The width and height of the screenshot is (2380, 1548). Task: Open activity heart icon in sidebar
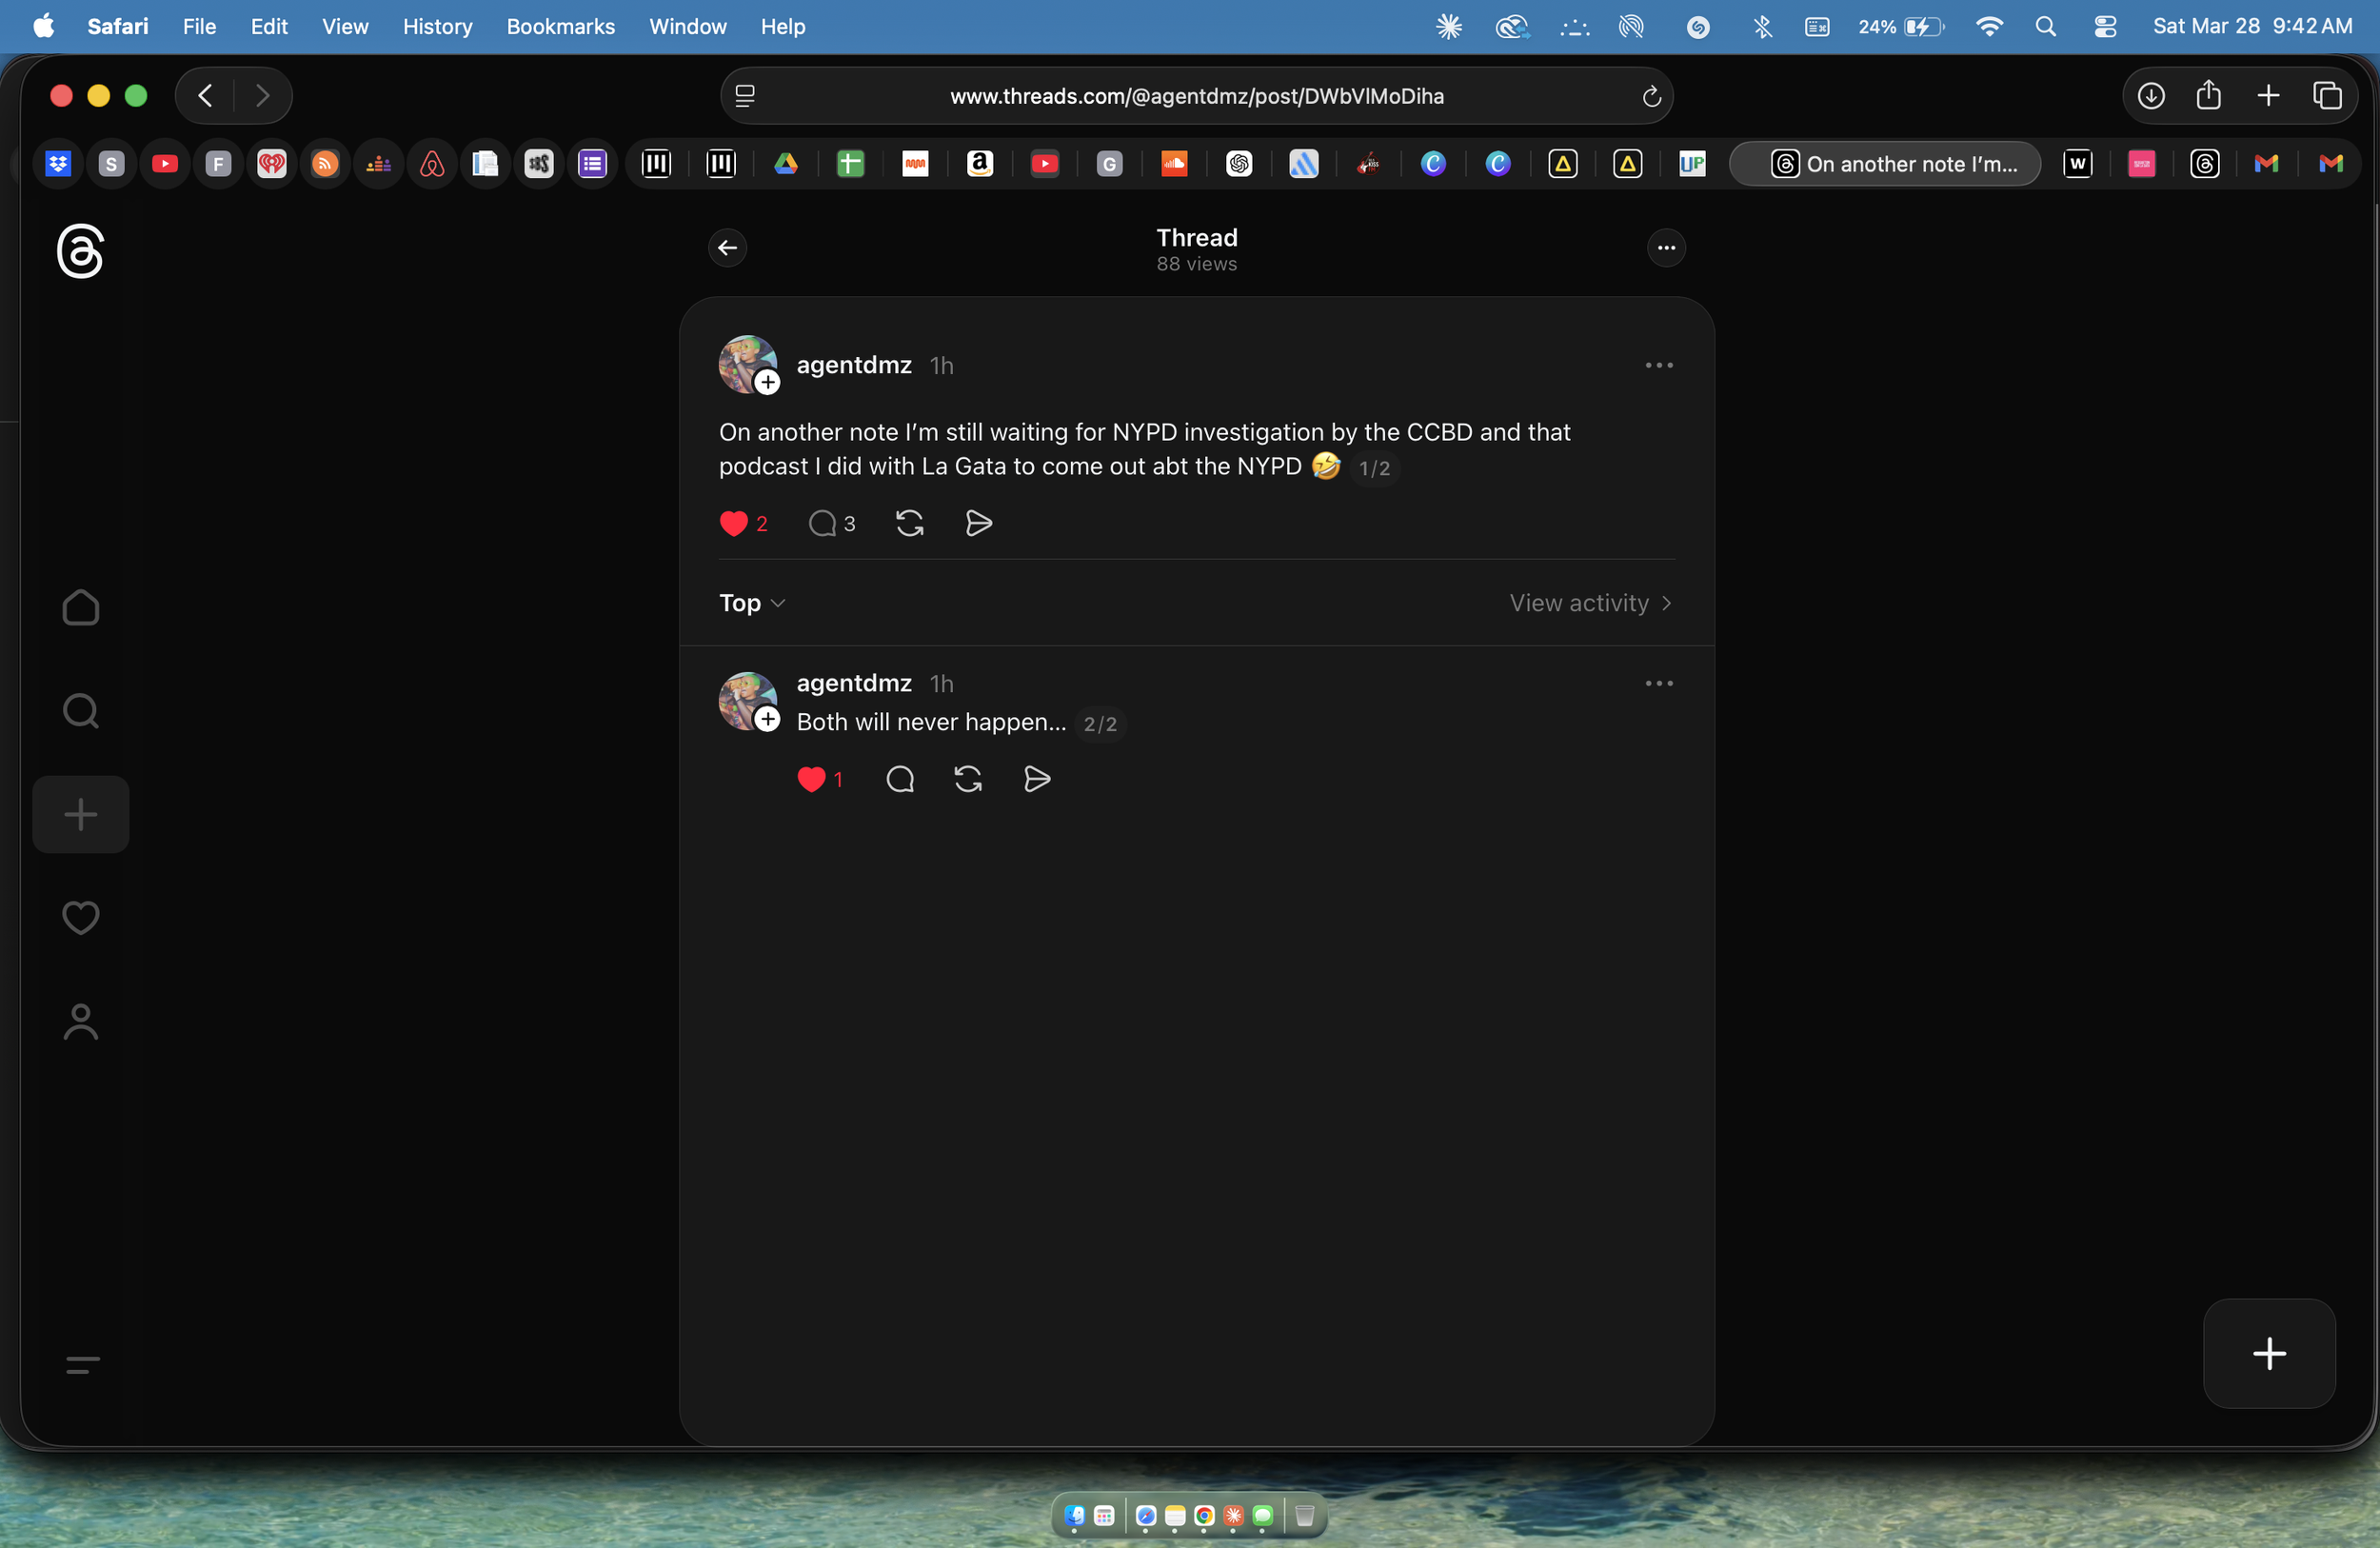coord(80,917)
